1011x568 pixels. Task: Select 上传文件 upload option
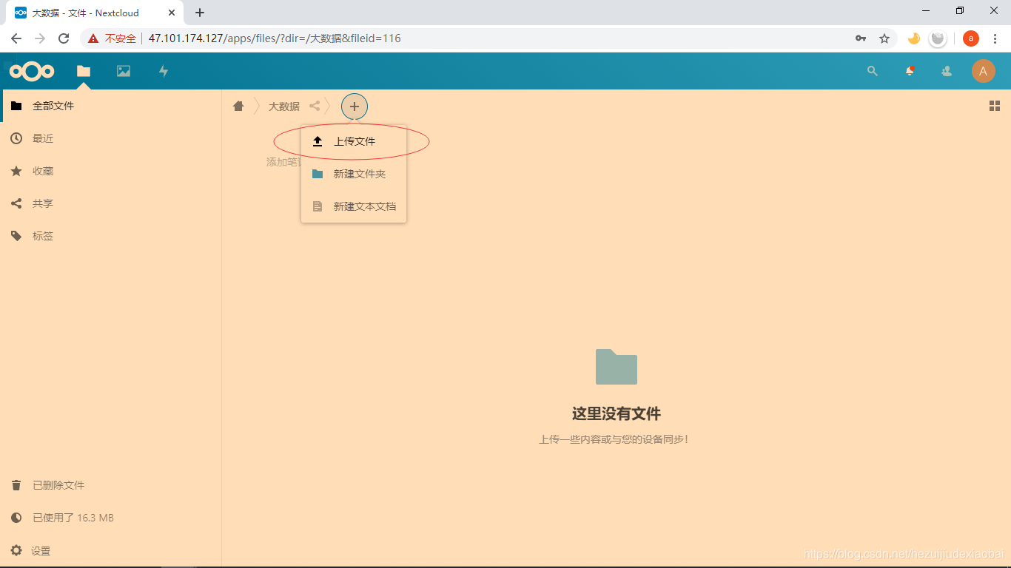click(x=354, y=141)
